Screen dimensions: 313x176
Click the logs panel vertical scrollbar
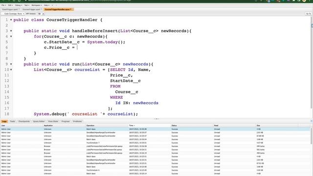(x=312, y=136)
